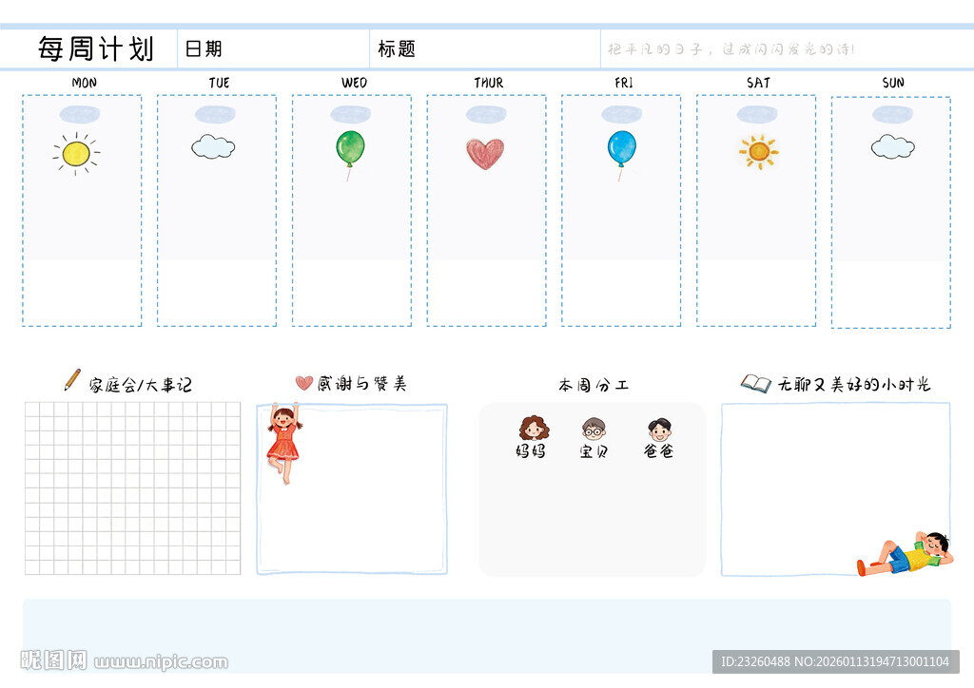Click the WED day label

click(354, 83)
